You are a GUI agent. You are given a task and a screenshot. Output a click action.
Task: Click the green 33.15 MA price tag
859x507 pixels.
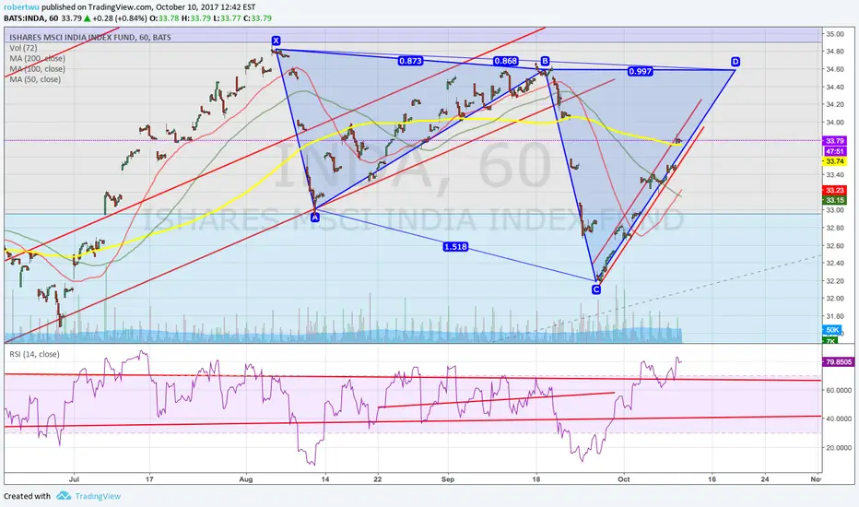tap(835, 200)
